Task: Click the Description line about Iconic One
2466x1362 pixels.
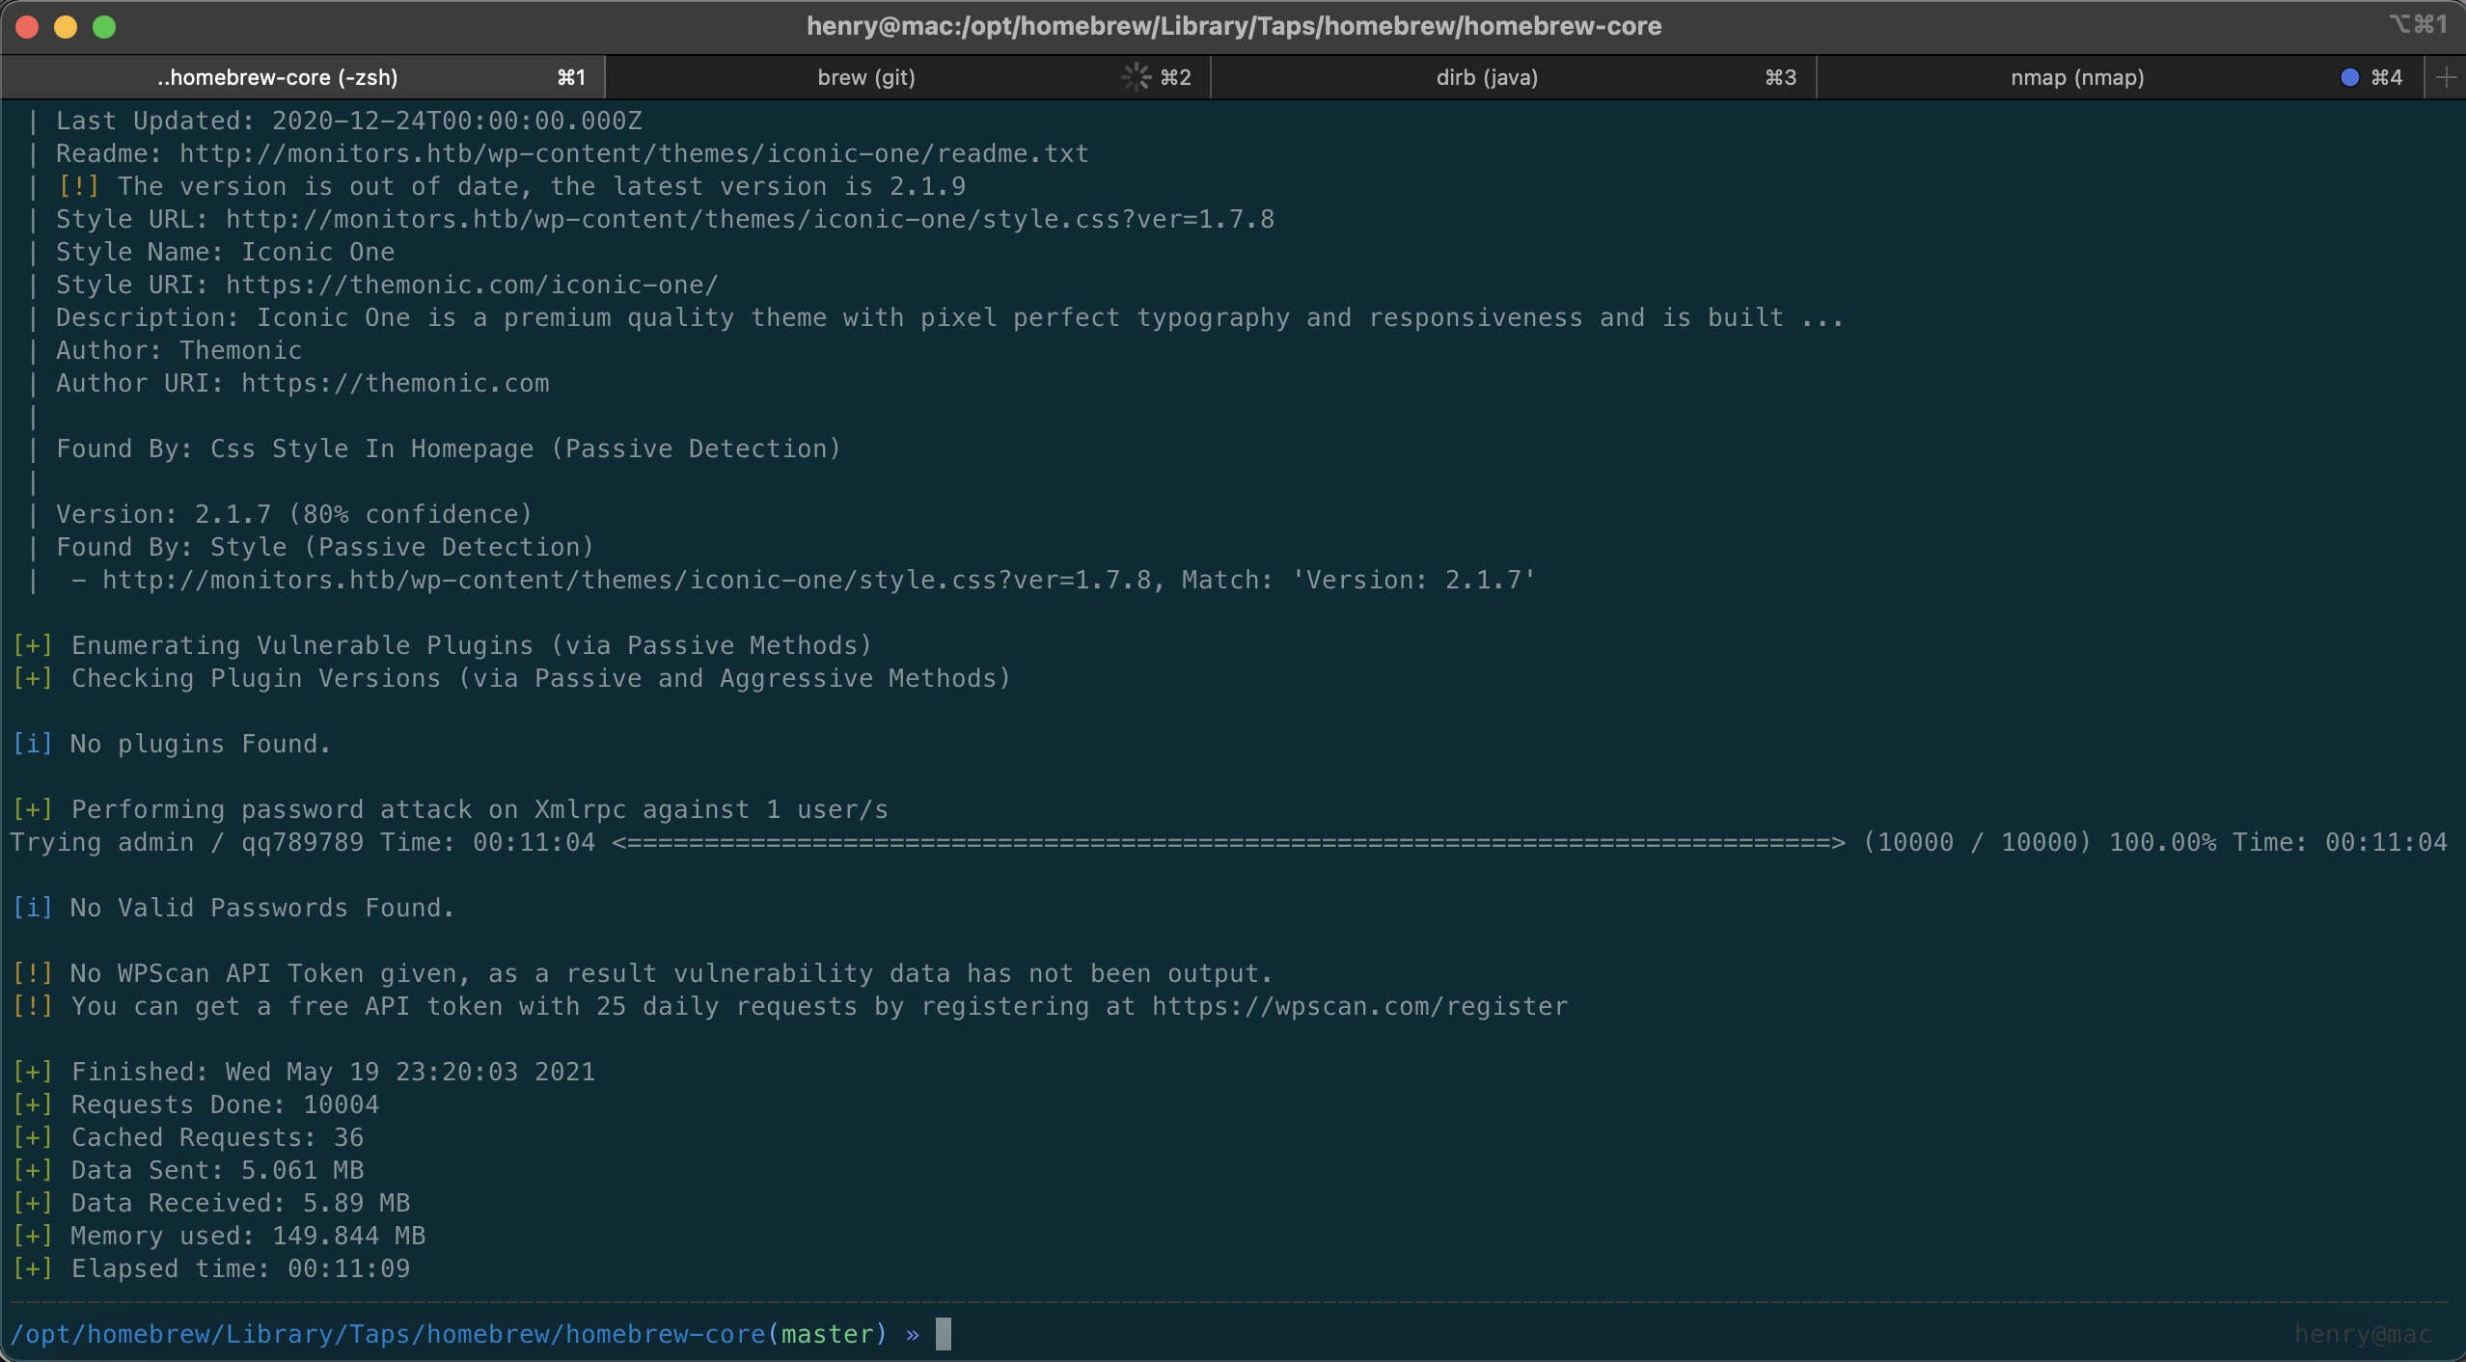Action: click(x=950, y=317)
